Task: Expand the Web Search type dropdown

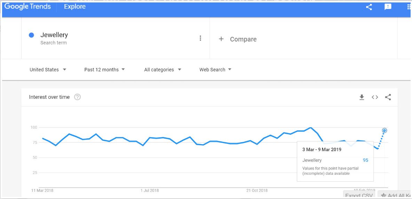Action: 215,70
